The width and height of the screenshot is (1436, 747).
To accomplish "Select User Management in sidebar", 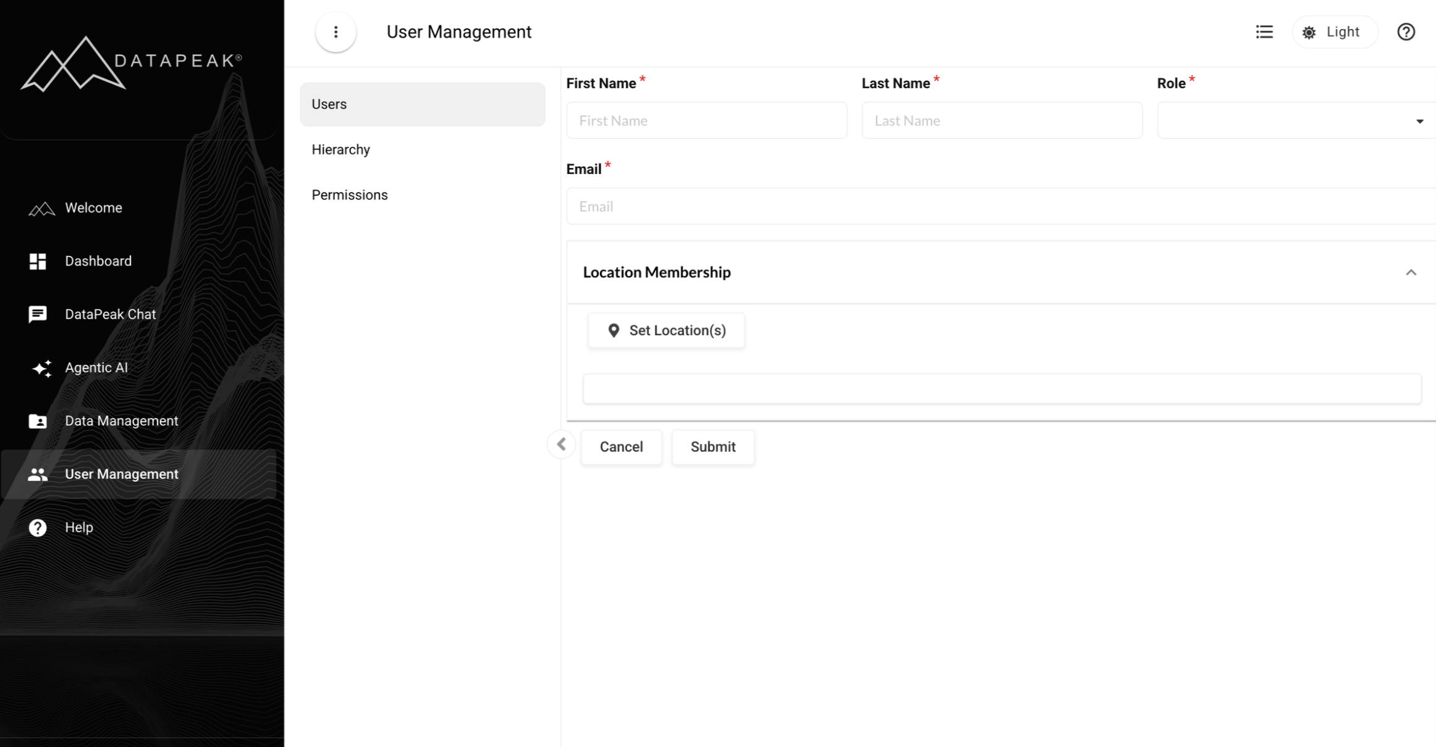I will click(x=139, y=474).
